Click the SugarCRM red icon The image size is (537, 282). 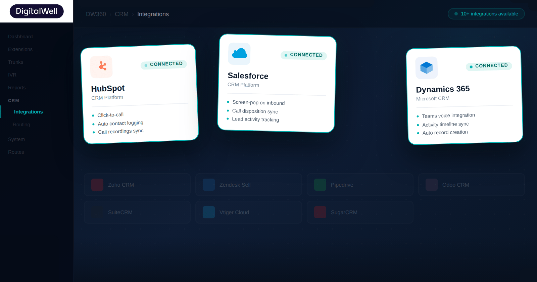[x=320, y=212]
